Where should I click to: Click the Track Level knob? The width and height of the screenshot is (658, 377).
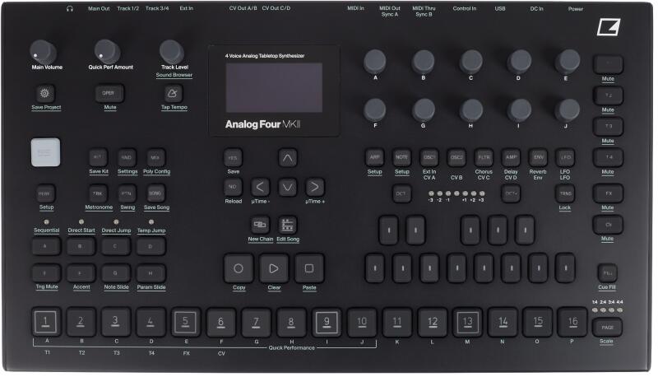(172, 52)
